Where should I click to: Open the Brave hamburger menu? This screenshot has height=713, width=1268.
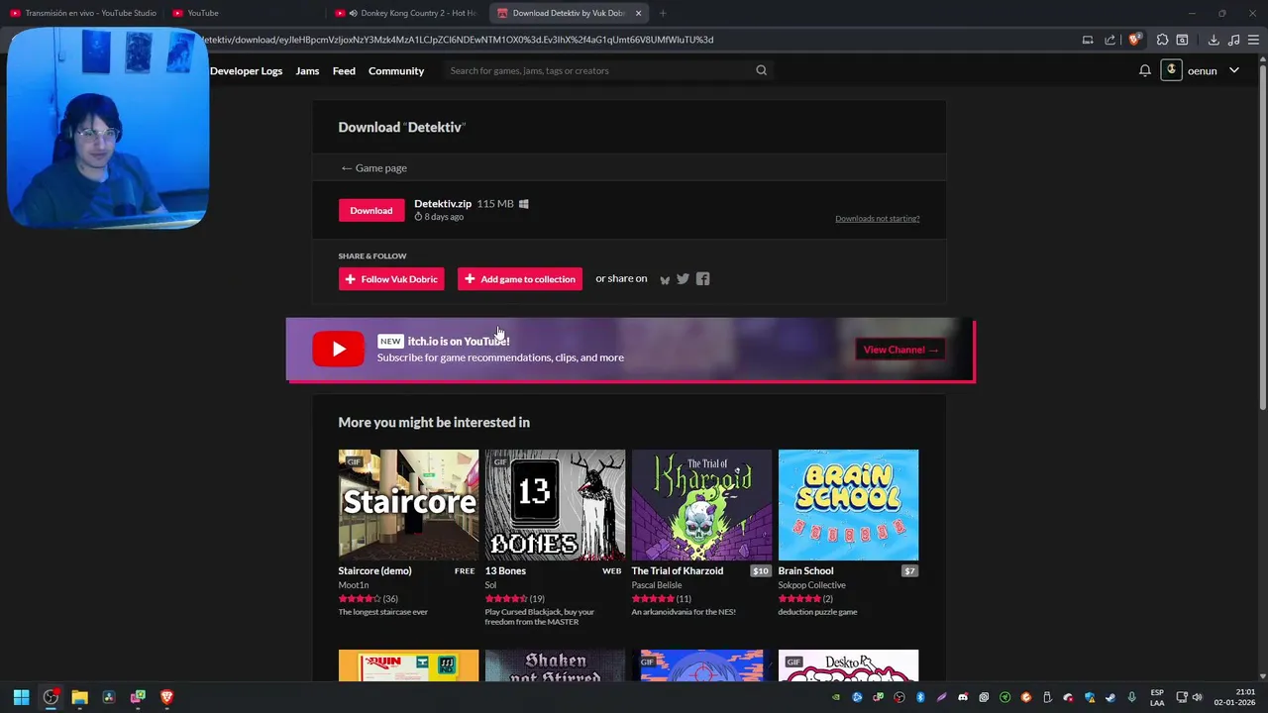(x=1254, y=40)
